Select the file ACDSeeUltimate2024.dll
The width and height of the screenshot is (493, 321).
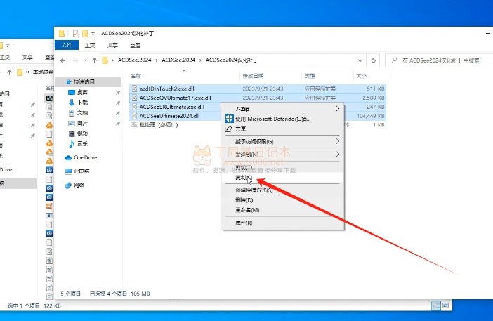coord(169,116)
